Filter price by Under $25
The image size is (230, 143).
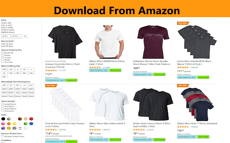click(x=6, y=23)
